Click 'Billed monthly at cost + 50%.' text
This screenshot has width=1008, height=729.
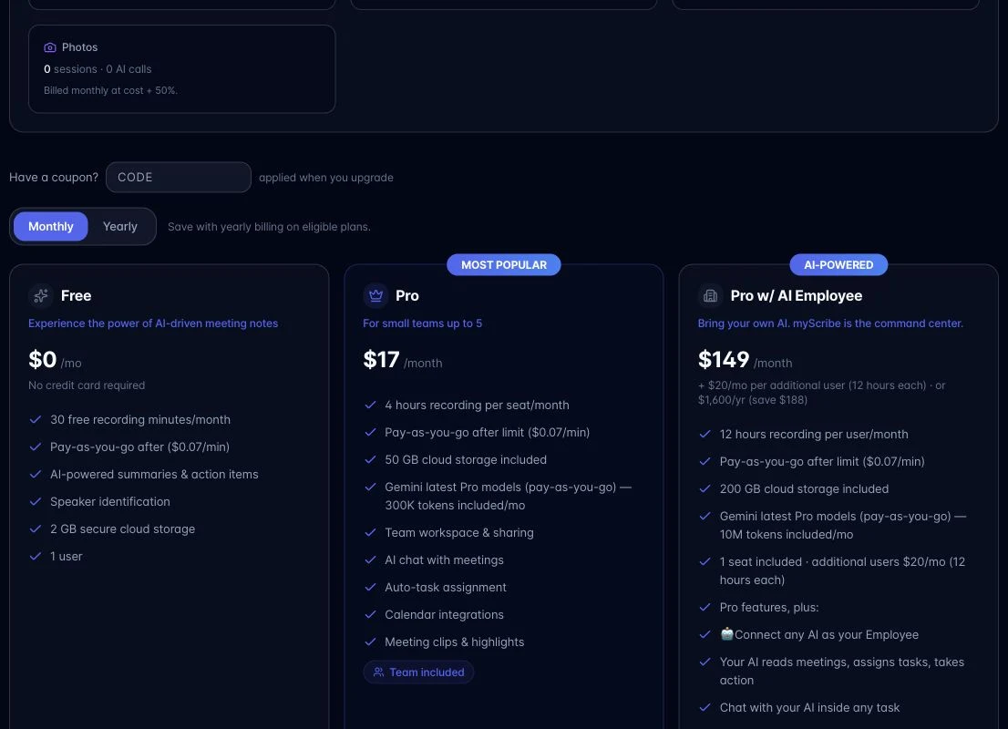(110, 90)
